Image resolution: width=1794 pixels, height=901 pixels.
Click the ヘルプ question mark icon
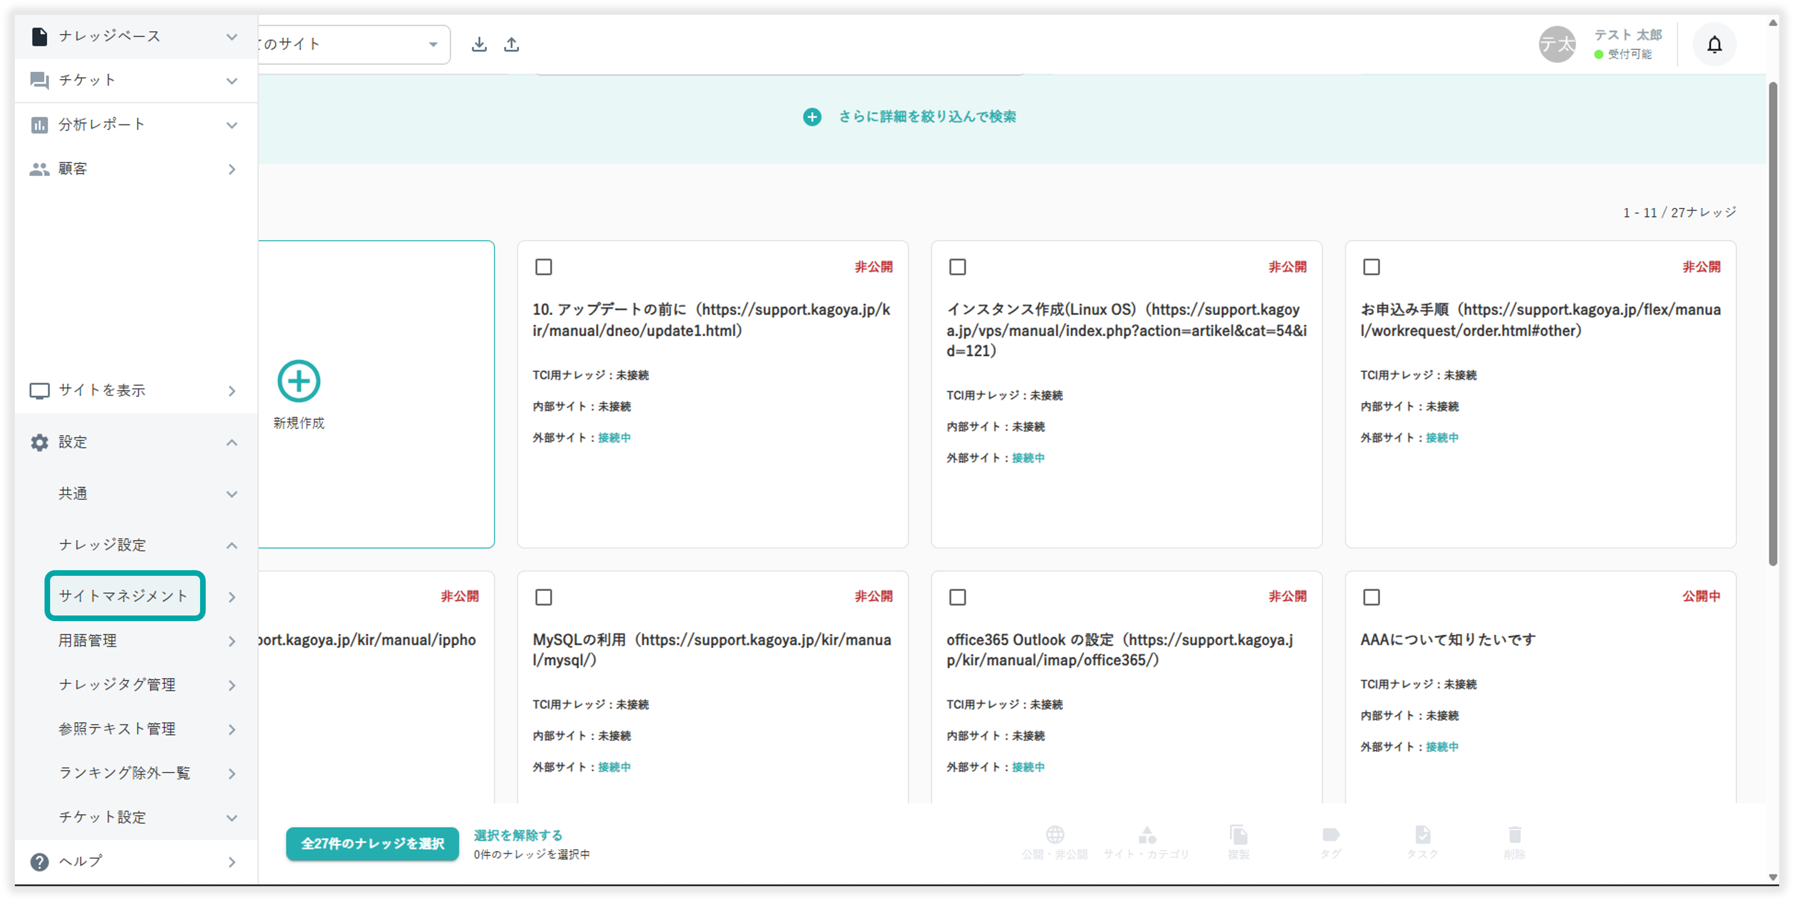[40, 861]
